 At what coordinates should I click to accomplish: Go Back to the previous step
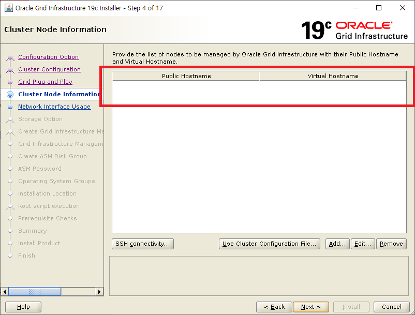(x=274, y=307)
